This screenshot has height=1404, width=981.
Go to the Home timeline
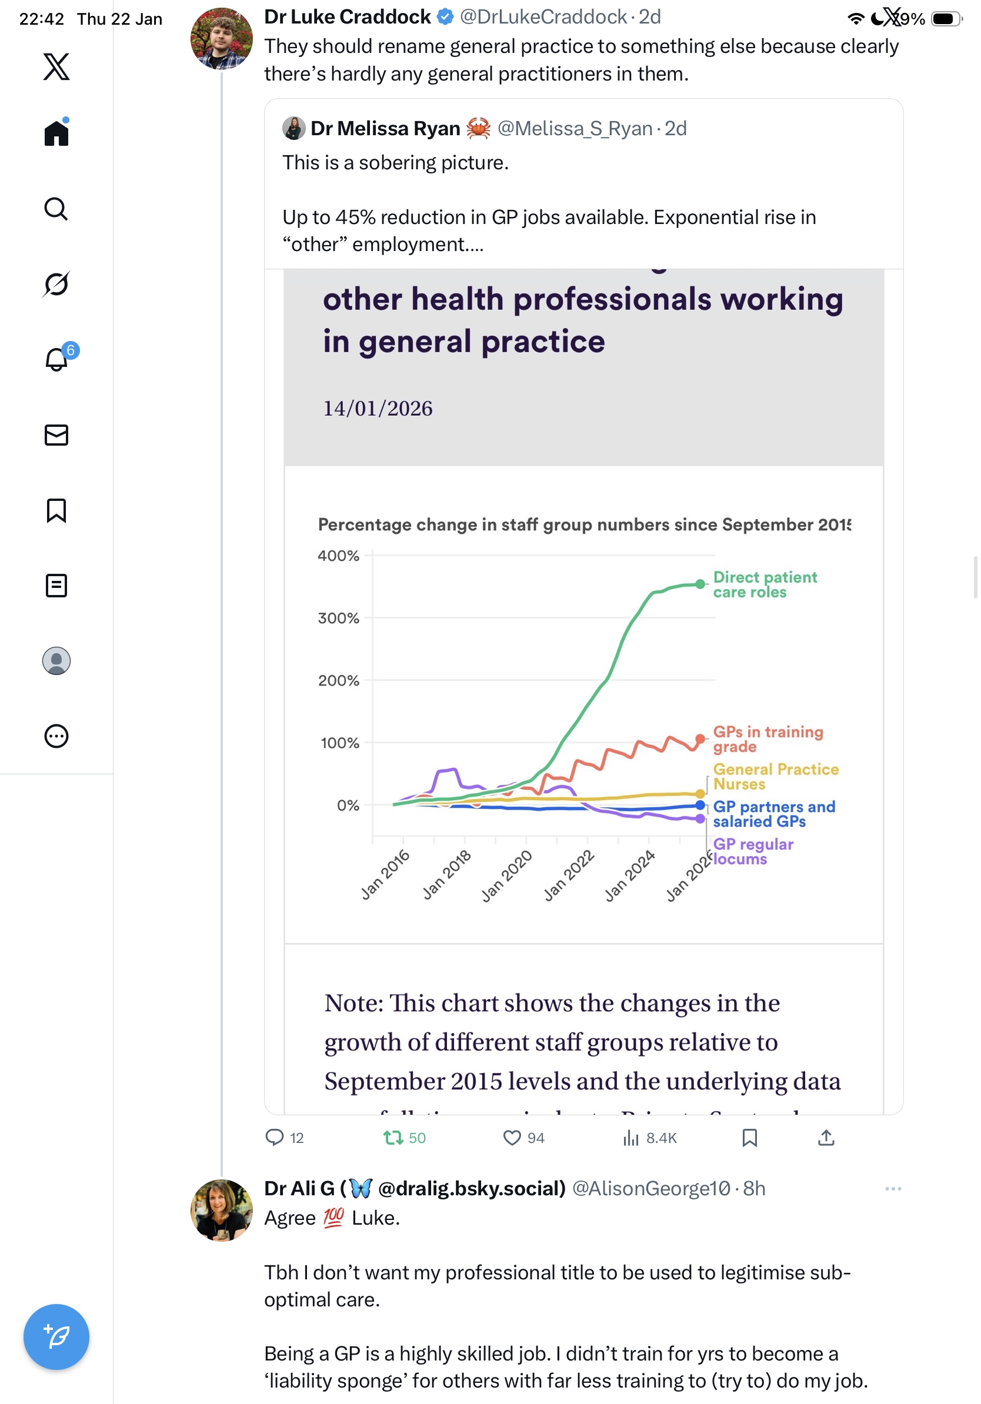point(56,133)
